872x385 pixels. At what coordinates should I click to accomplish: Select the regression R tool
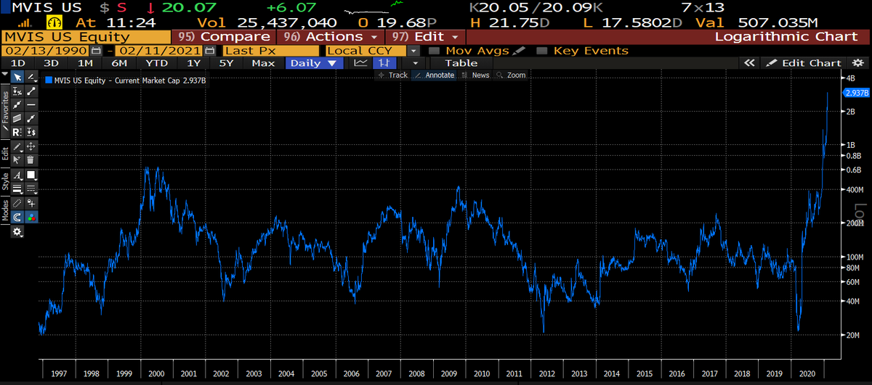[x=17, y=132]
